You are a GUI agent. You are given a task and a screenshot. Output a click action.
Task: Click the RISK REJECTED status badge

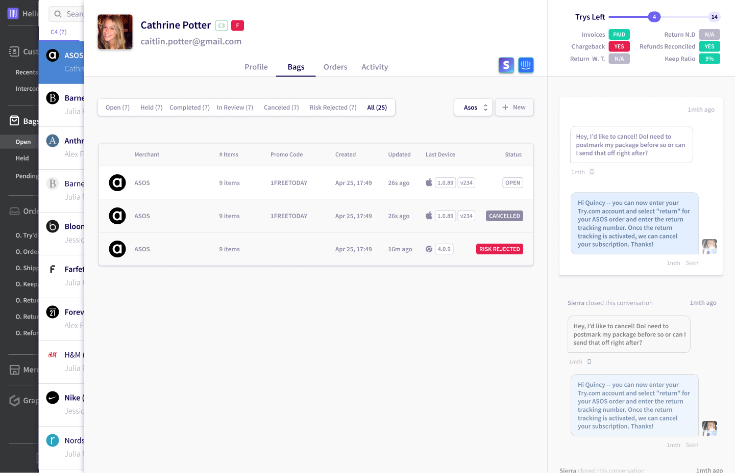pyautogui.click(x=500, y=249)
